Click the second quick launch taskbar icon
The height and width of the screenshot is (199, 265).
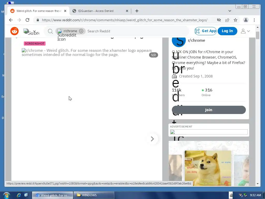pyautogui.click(x=26, y=195)
